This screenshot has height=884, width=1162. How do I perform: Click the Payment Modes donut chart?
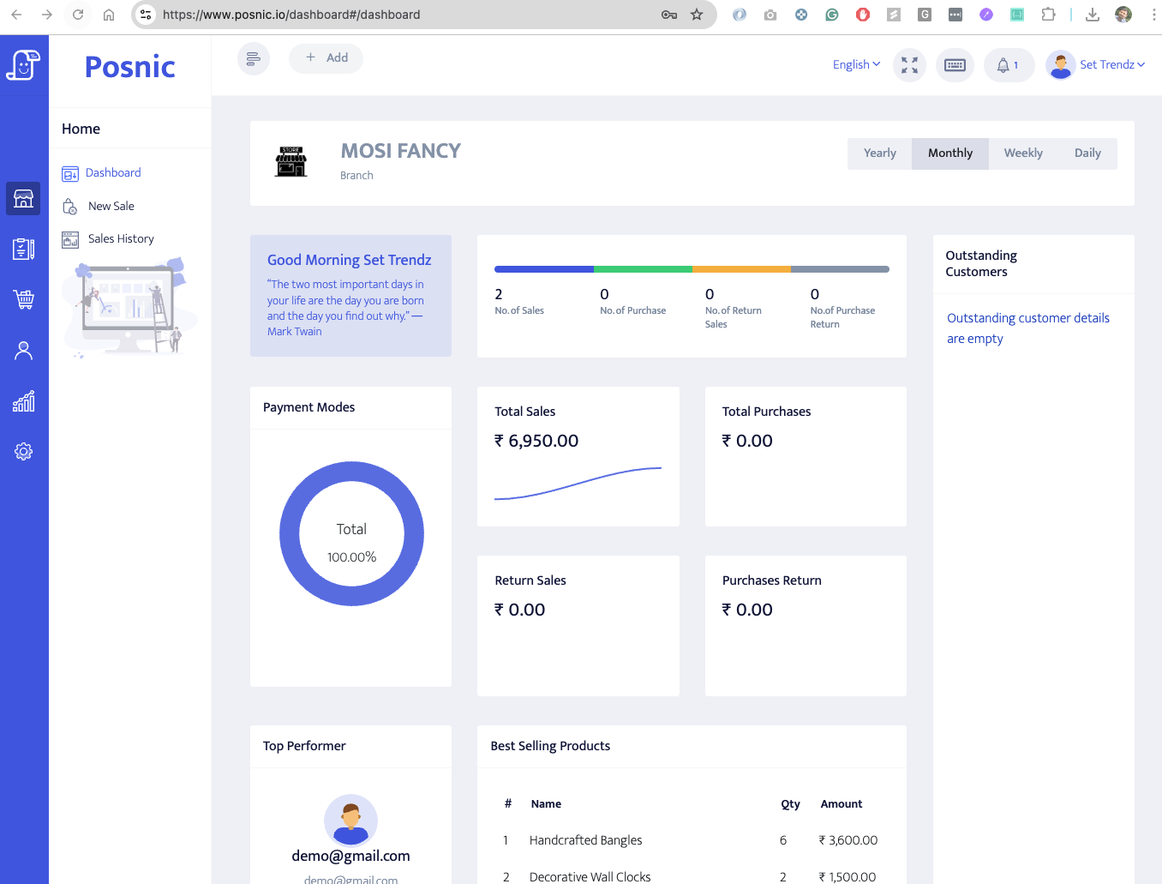pos(351,467)
